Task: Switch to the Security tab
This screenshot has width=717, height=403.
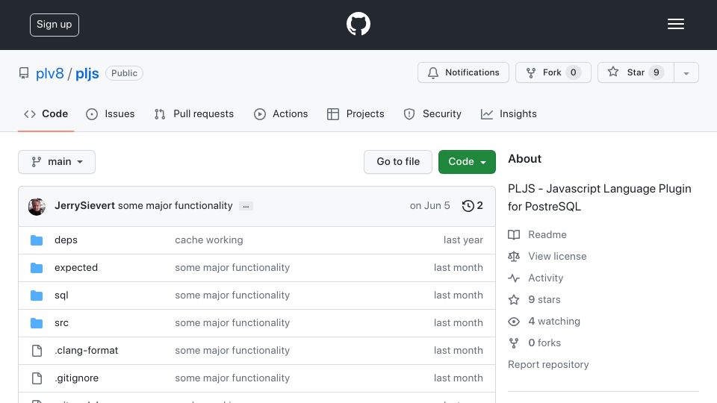Action: point(432,113)
